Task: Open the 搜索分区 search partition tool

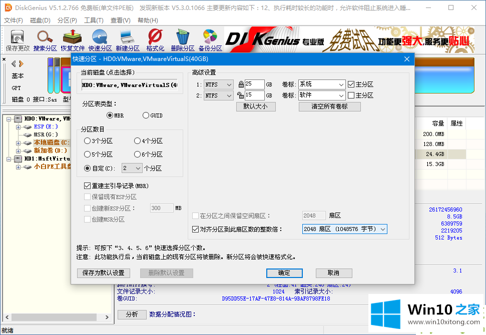Action: coord(45,40)
